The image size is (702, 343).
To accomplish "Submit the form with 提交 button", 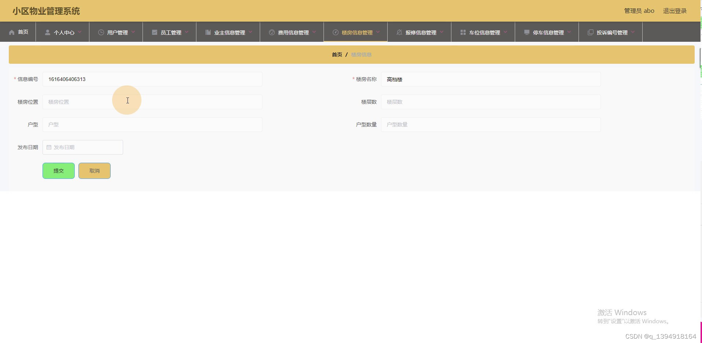I will click(x=59, y=171).
